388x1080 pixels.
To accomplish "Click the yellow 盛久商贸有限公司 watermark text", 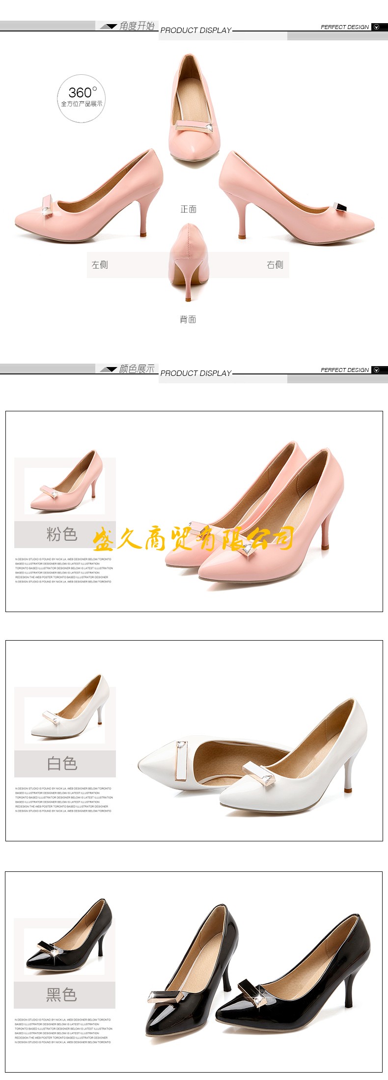I will (x=193, y=539).
